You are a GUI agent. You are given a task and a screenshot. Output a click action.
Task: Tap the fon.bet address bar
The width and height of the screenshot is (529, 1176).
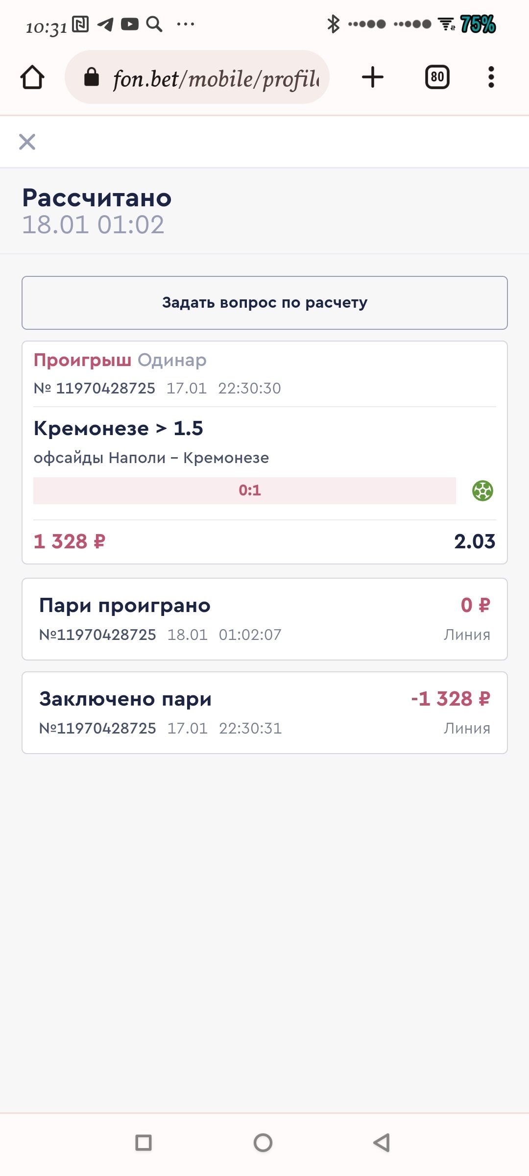pyautogui.click(x=216, y=77)
